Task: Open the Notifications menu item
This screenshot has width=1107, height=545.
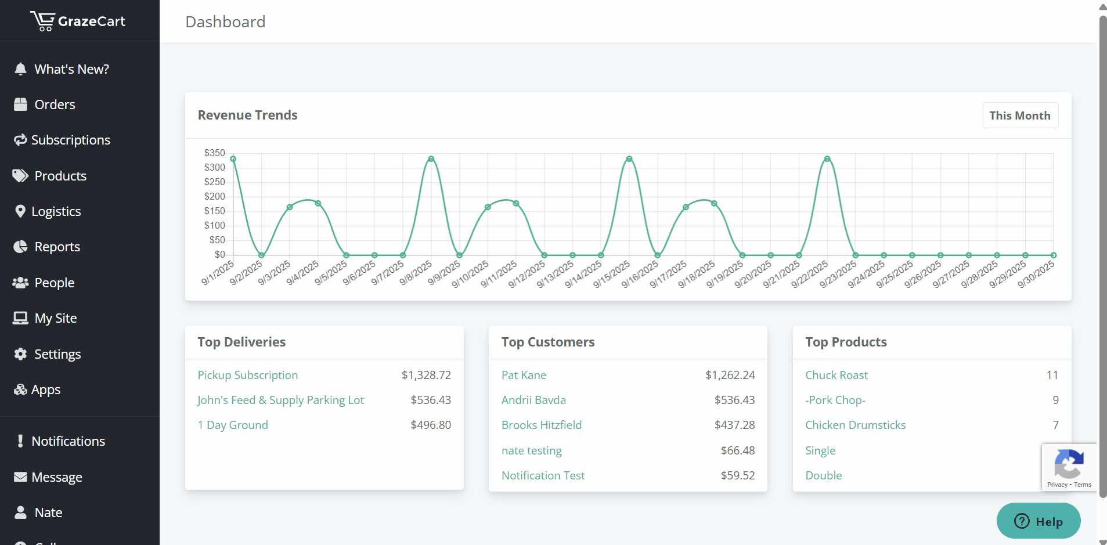Action: (x=68, y=441)
